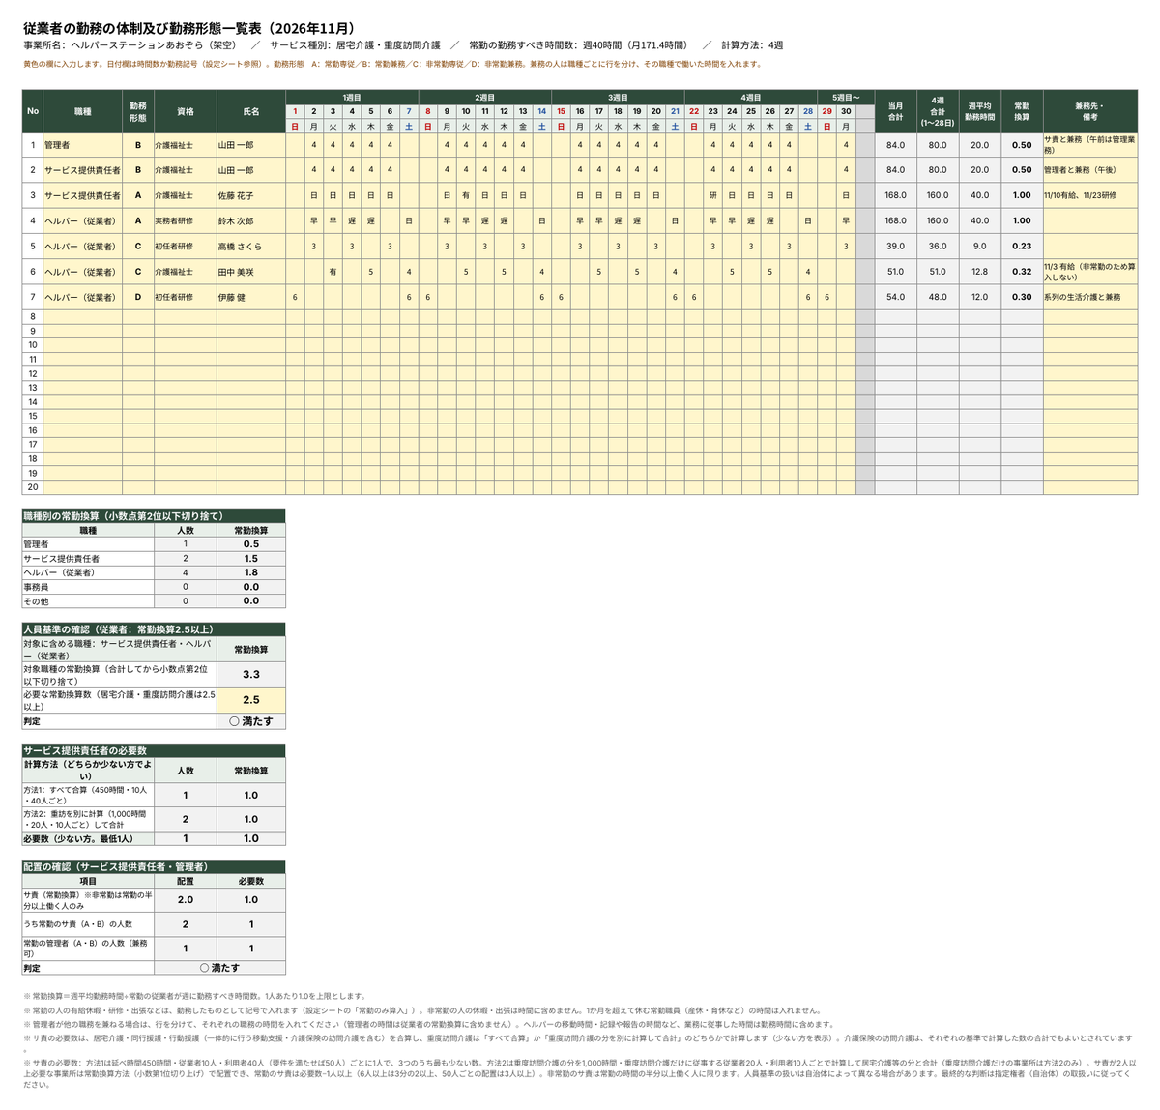Select the 管理者 job cell in row 1
Viewport: 1160px width, 1110px height.
(x=83, y=145)
